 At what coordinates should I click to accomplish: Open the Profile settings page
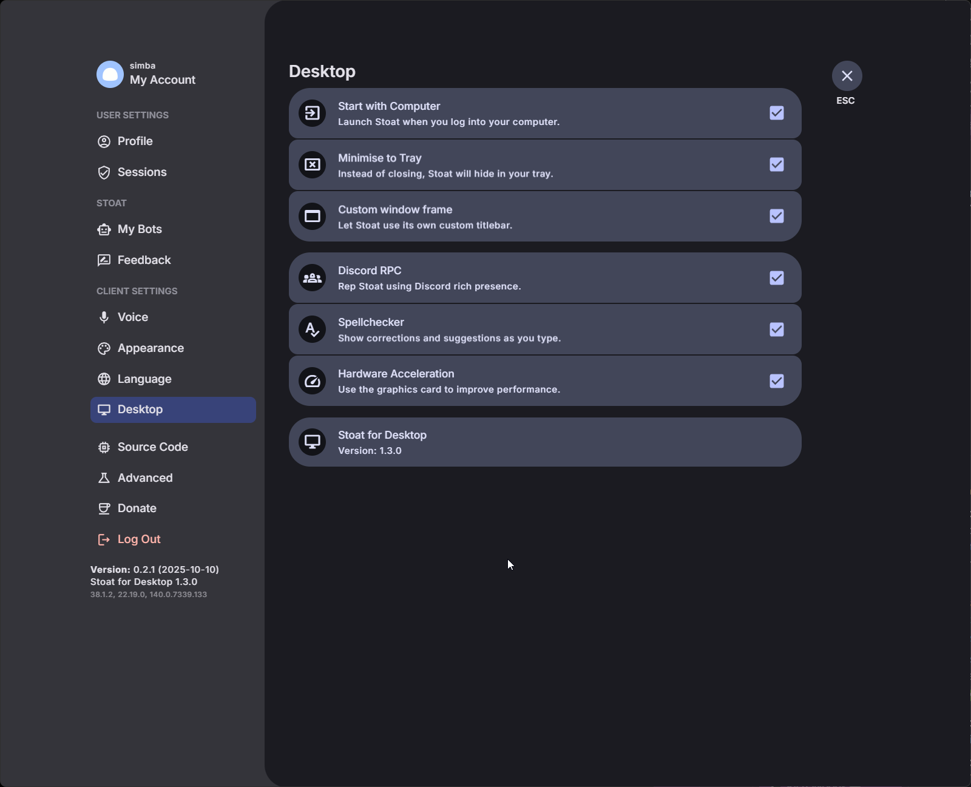point(173,141)
